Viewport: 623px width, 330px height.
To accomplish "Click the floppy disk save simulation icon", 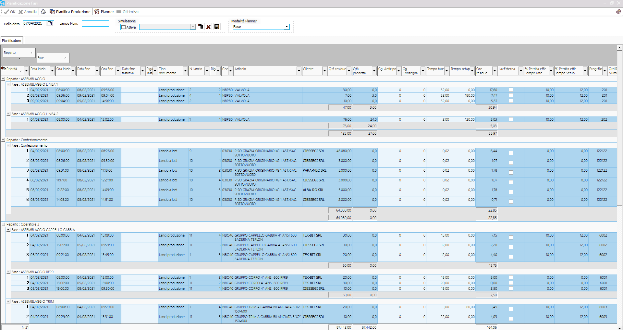I will [217, 27].
